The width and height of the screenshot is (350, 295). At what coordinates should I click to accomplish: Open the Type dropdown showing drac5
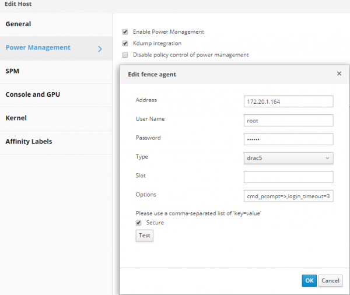click(x=288, y=158)
